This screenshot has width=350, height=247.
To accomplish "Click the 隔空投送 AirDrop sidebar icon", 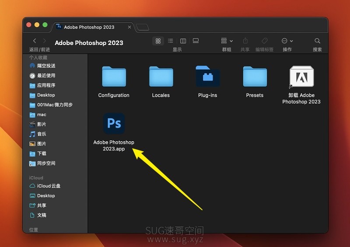I will (x=32, y=66).
